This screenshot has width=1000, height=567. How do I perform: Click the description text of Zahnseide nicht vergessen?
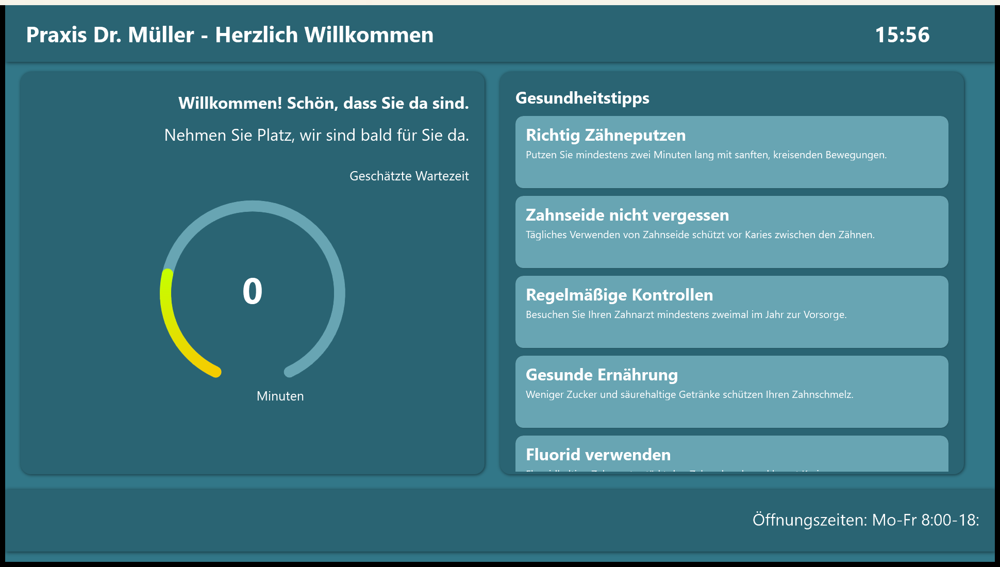[x=700, y=235]
